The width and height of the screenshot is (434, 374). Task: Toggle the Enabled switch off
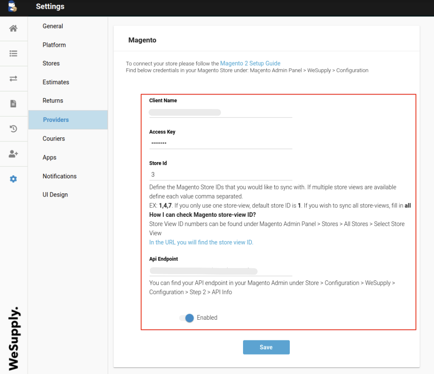(186, 318)
